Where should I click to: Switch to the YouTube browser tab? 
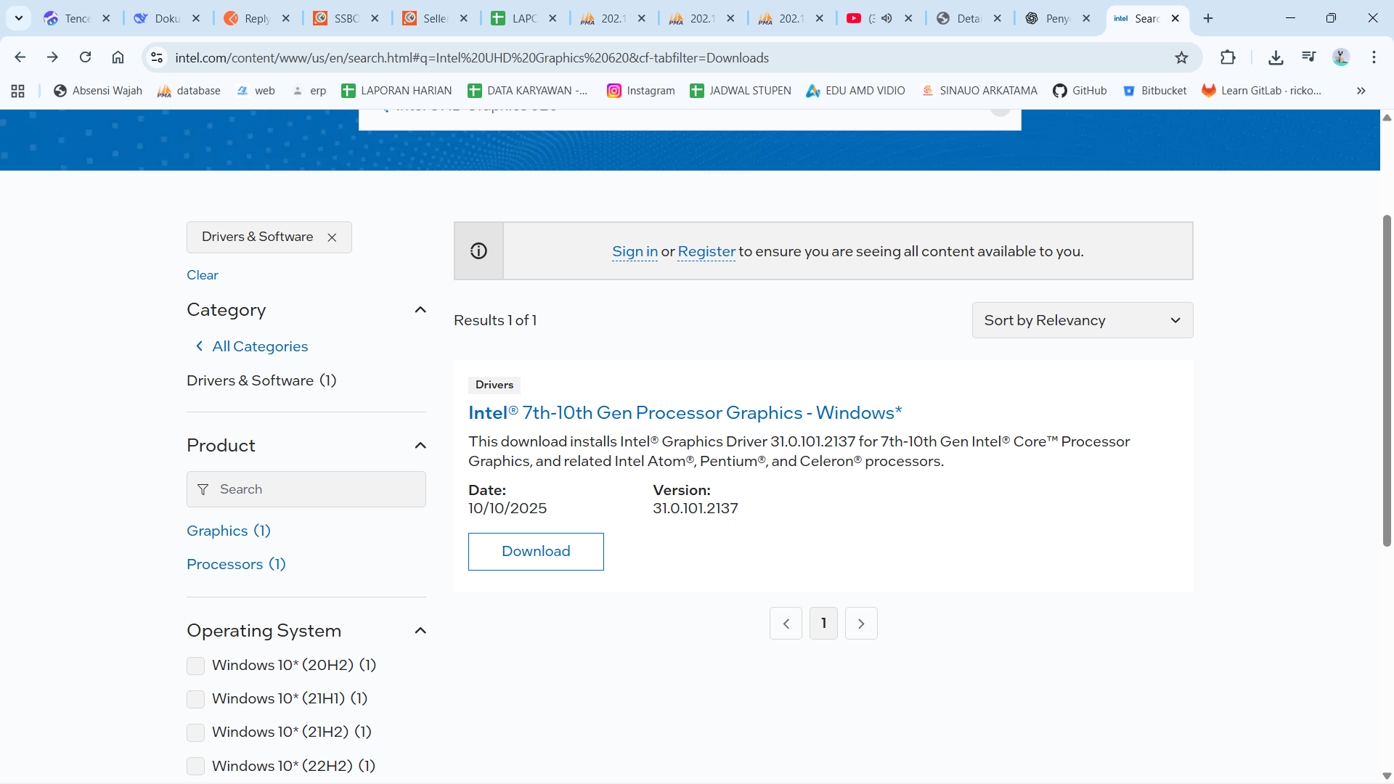click(855, 18)
